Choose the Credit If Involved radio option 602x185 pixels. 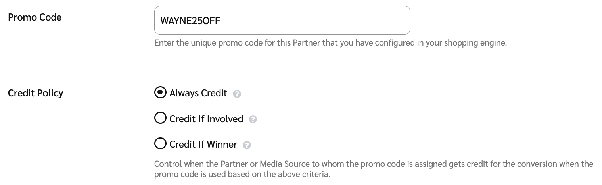[x=160, y=118]
